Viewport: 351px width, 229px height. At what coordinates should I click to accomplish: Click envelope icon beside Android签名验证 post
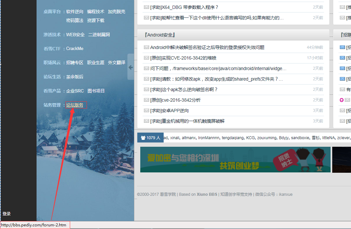click(x=147, y=47)
